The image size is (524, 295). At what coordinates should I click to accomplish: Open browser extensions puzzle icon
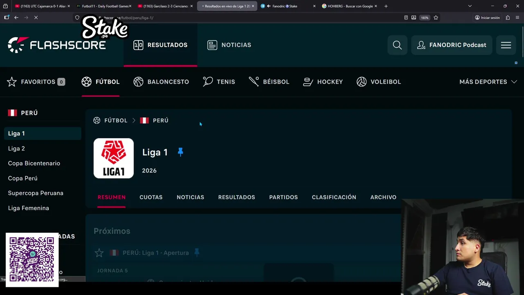(508, 18)
